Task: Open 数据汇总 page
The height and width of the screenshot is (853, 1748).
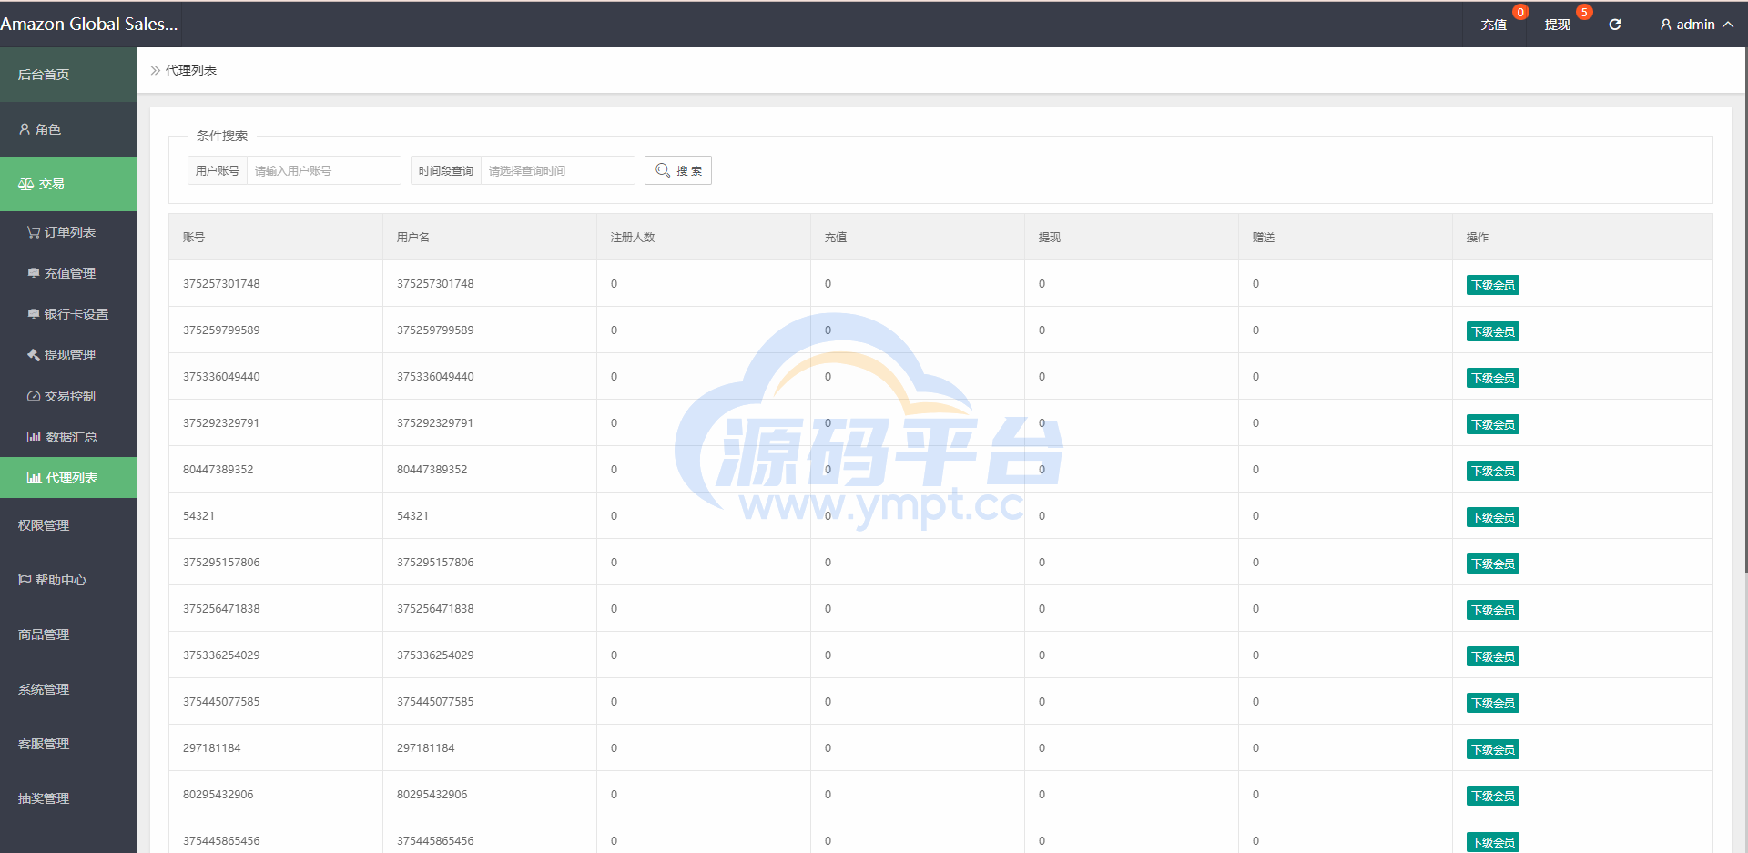Action: coord(68,437)
